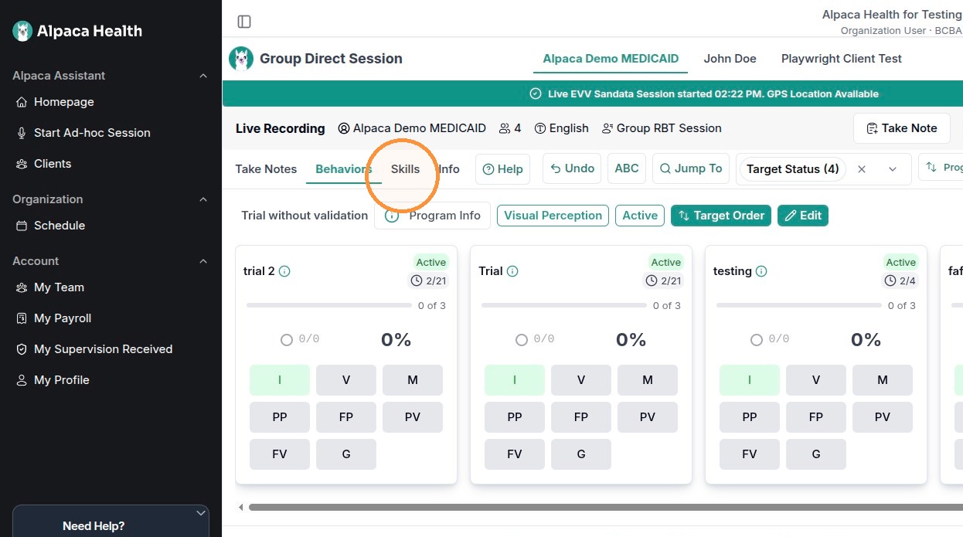Select the Alpaca Demo MEDICAID client tab
Screen dimensions: 963x537
611,59
